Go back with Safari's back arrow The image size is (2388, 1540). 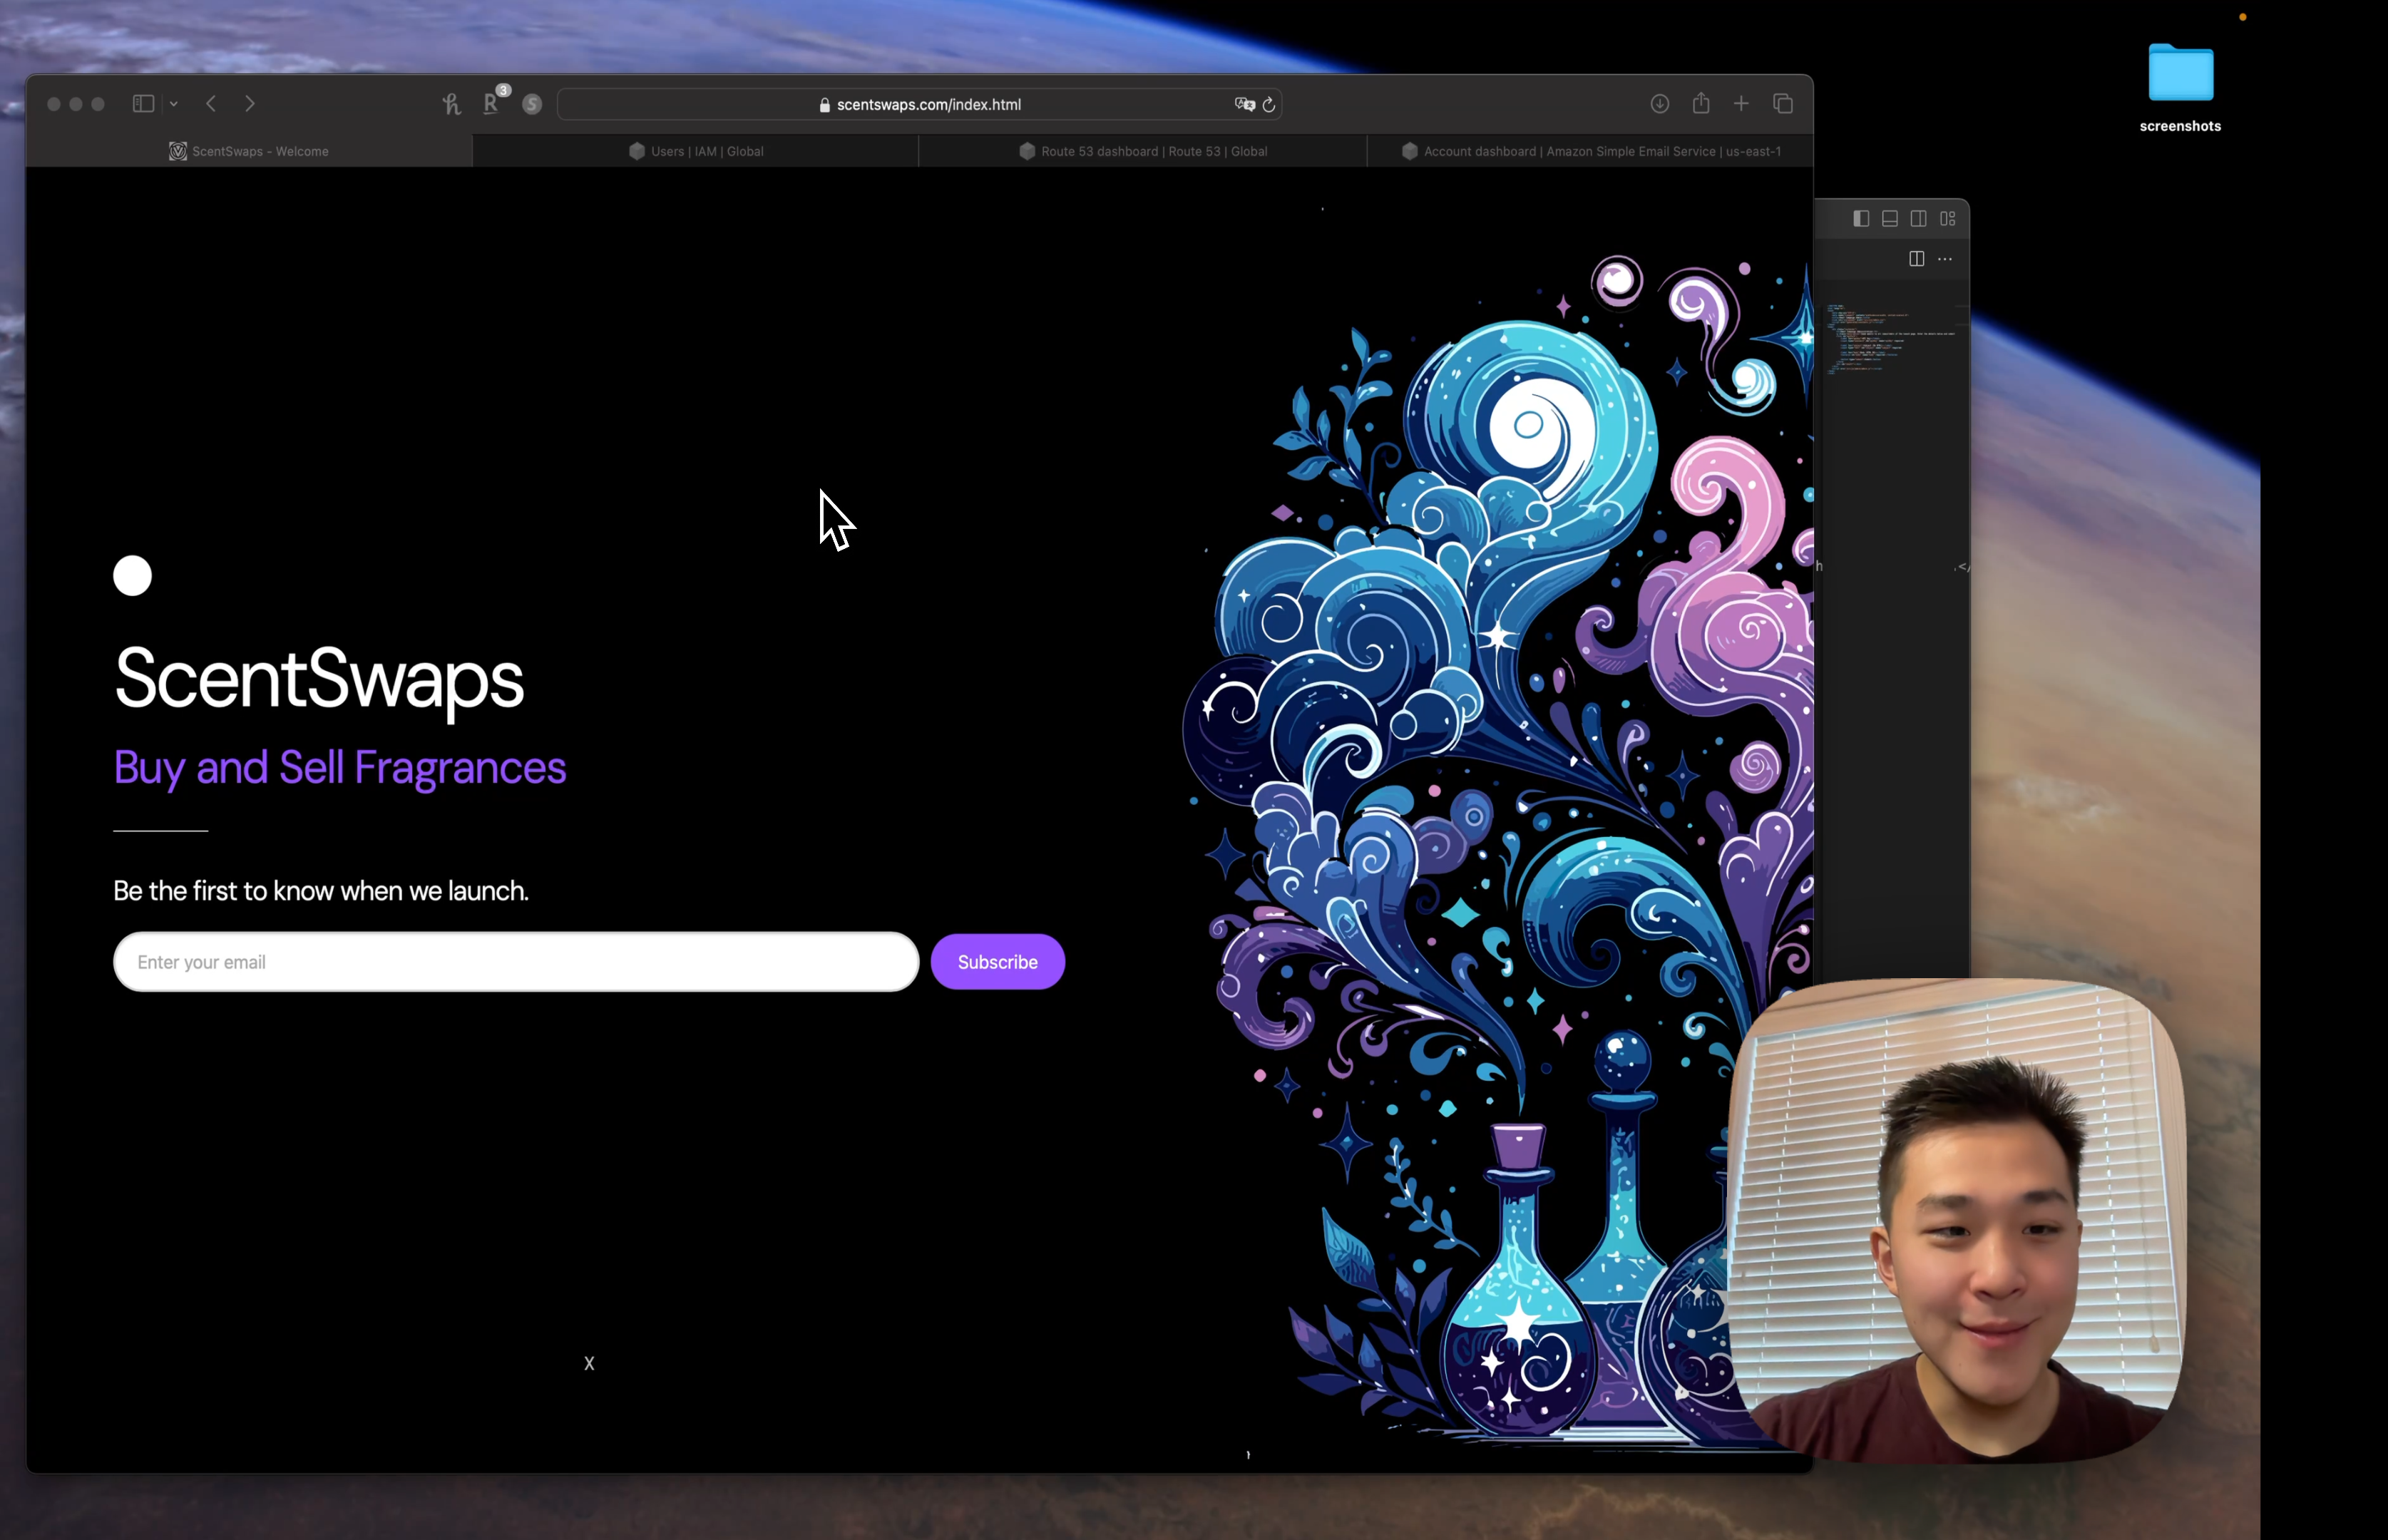click(211, 104)
